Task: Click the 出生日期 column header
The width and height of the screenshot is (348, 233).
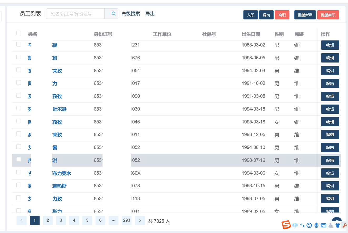Action: click(x=251, y=34)
